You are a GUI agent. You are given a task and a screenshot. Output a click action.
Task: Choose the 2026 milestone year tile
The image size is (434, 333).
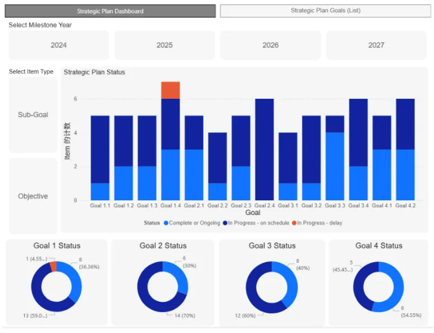(271, 45)
